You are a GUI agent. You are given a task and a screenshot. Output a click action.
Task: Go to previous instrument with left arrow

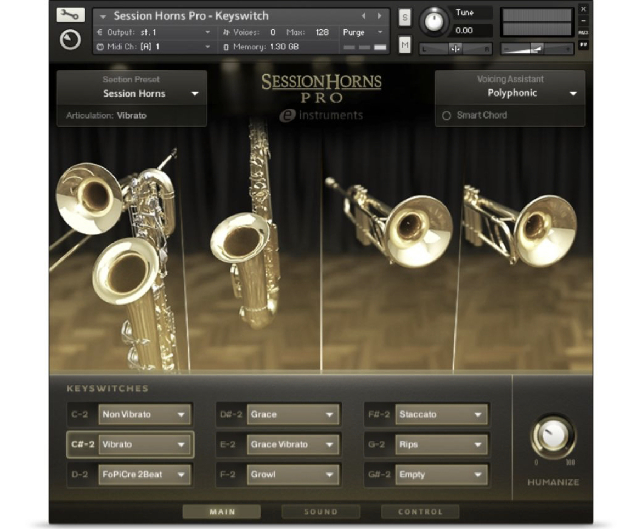click(x=363, y=16)
